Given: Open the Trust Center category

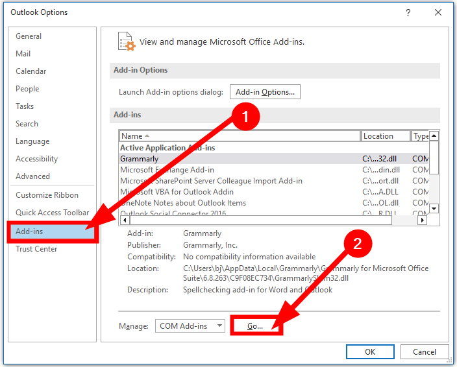Looking at the screenshot, I should click(x=36, y=249).
